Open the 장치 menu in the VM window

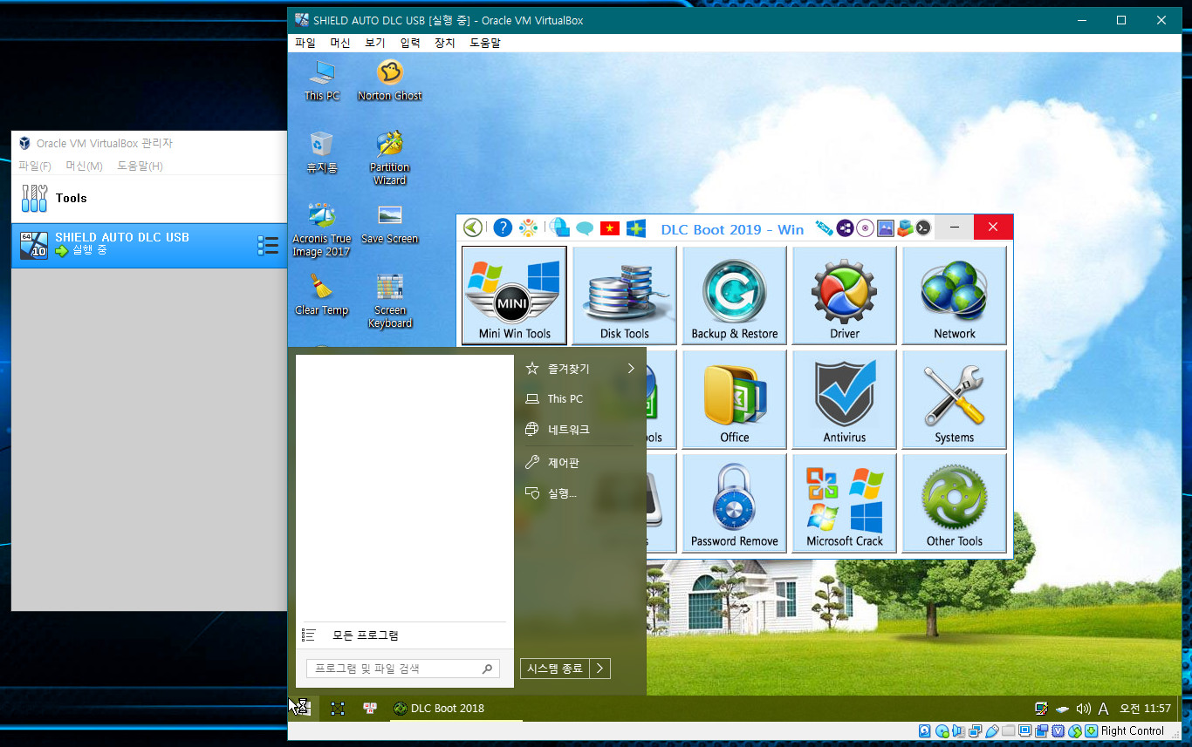[x=445, y=43]
